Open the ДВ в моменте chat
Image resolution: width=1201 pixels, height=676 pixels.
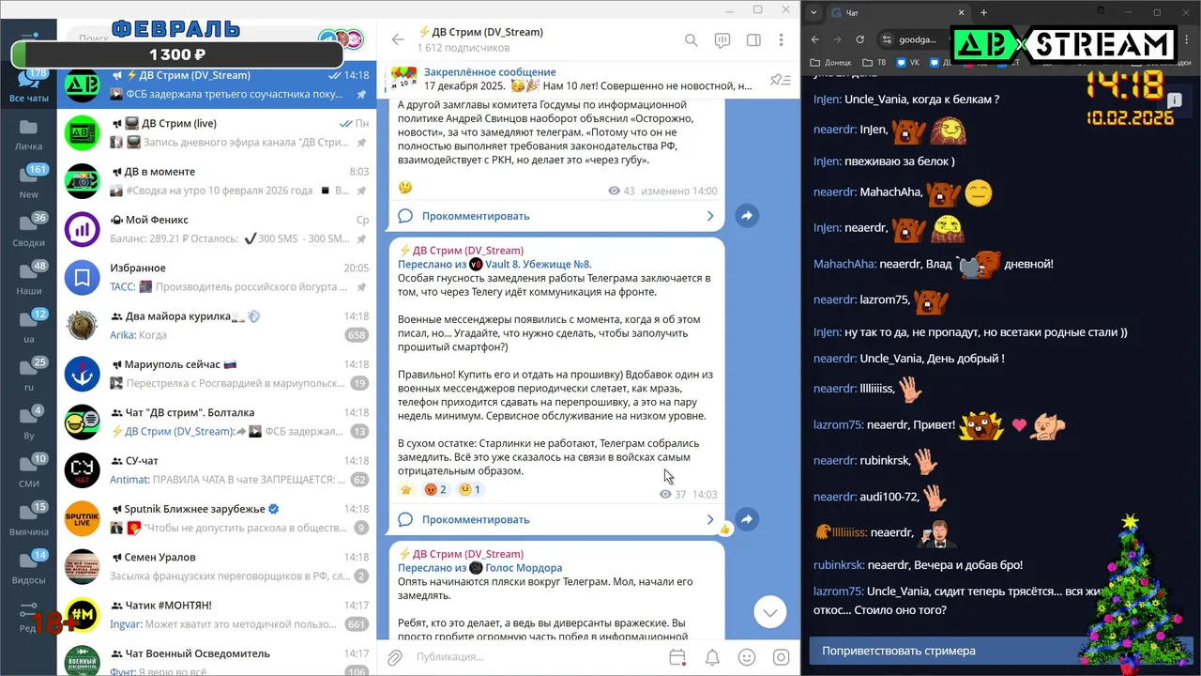click(x=217, y=181)
